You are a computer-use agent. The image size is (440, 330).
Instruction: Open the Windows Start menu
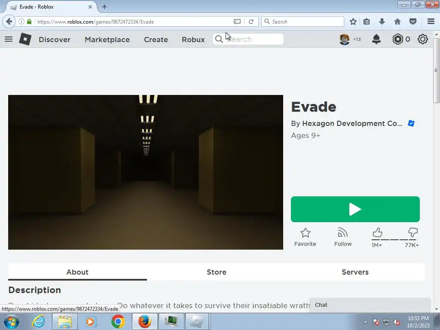(x=11, y=321)
